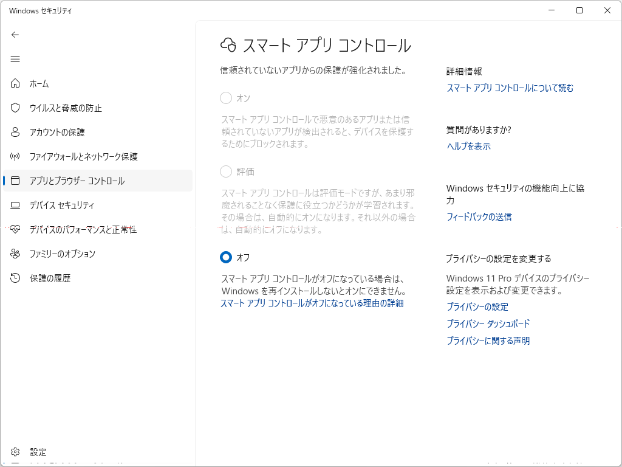Click the window icon for アプリとブラウザー コントロール

pyautogui.click(x=15, y=181)
